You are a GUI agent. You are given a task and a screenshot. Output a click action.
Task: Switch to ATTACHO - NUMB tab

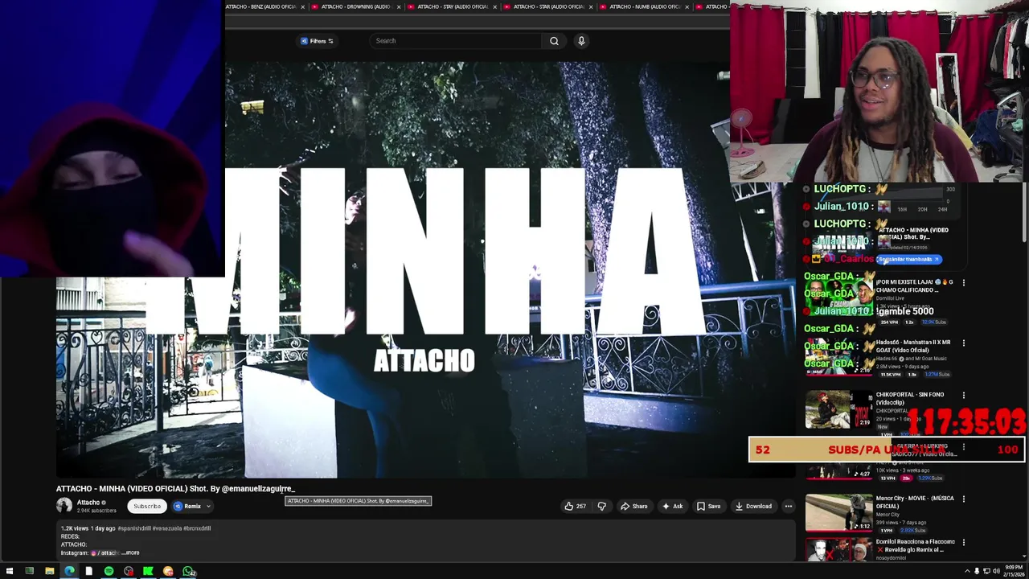pyautogui.click(x=645, y=6)
